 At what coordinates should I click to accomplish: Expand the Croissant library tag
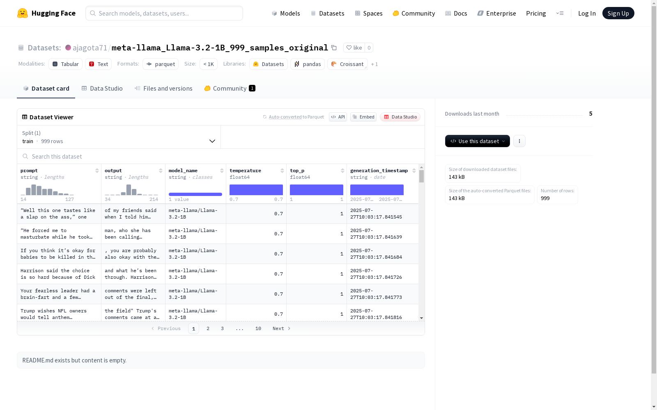click(347, 64)
